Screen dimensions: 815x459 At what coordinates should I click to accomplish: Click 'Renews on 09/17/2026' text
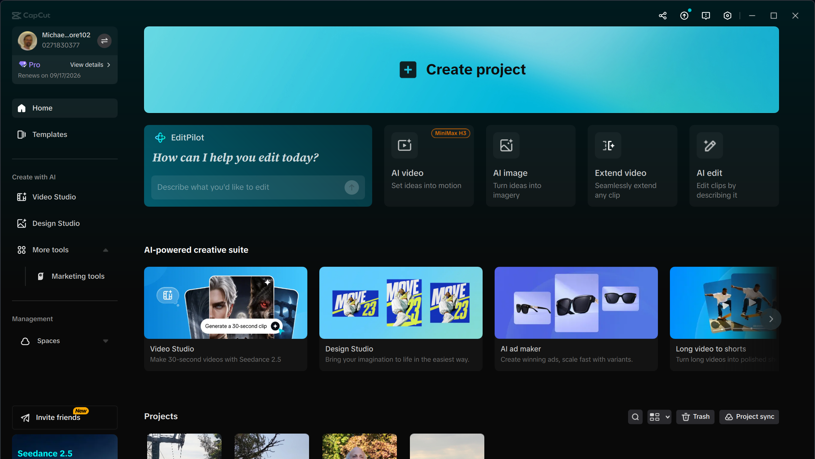click(x=49, y=76)
